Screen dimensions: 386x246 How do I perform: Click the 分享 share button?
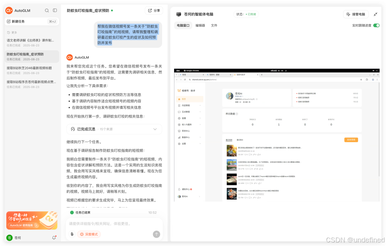pyautogui.click(x=154, y=11)
